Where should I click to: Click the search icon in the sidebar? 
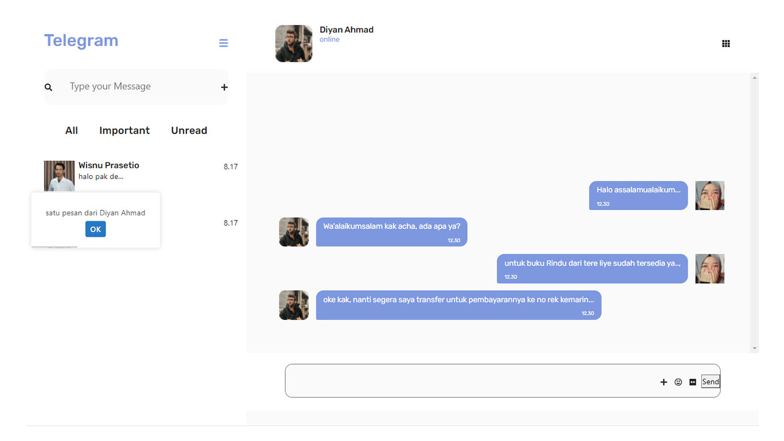point(48,87)
